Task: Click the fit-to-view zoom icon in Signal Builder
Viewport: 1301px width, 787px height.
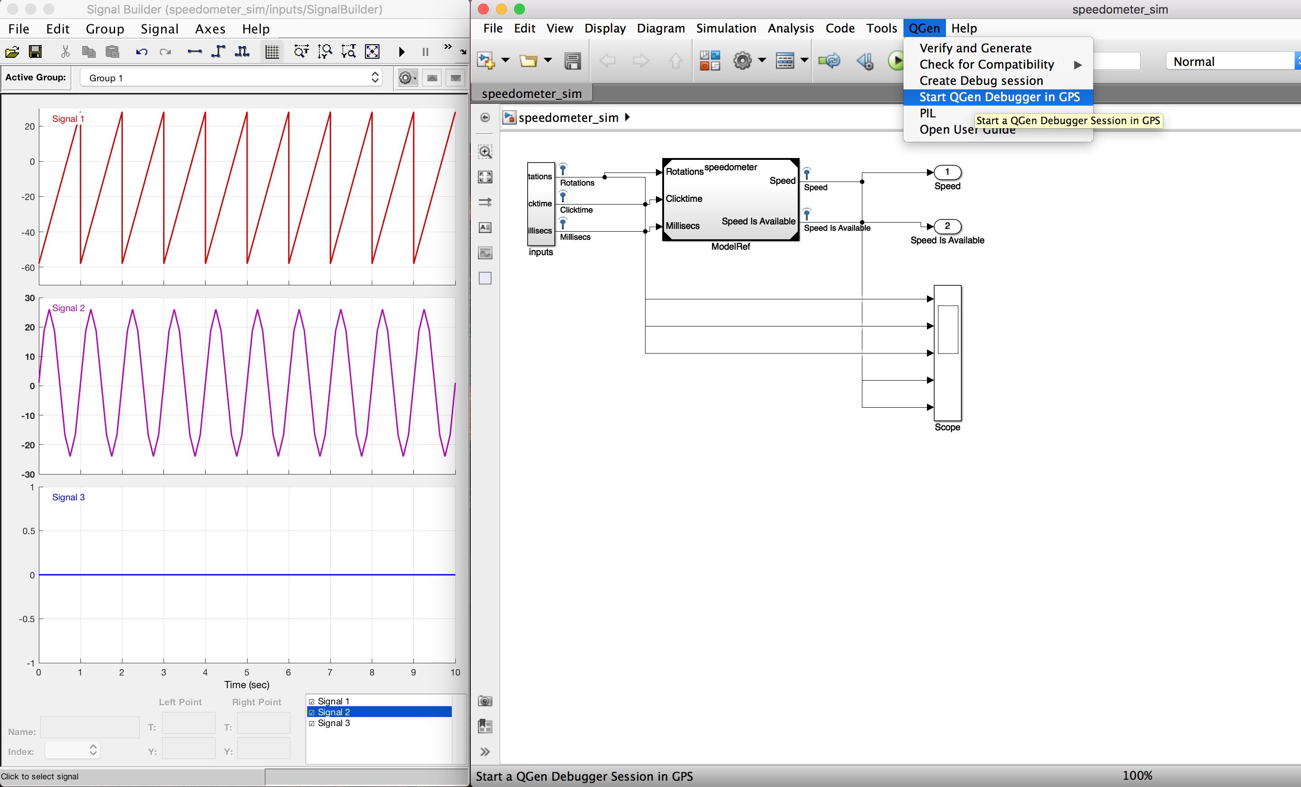Action: 372,51
